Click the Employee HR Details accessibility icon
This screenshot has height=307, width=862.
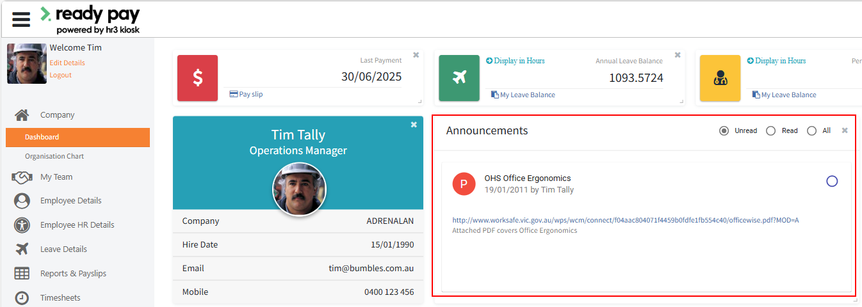22,225
